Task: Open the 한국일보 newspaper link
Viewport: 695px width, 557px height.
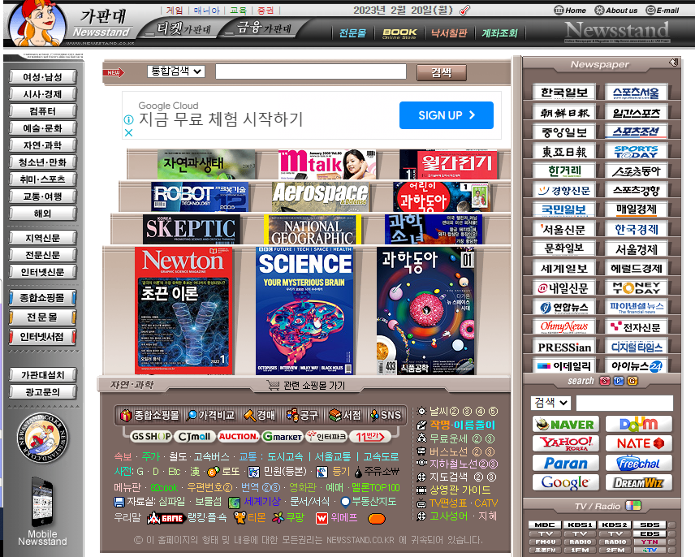Action: click(x=564, y=93)
